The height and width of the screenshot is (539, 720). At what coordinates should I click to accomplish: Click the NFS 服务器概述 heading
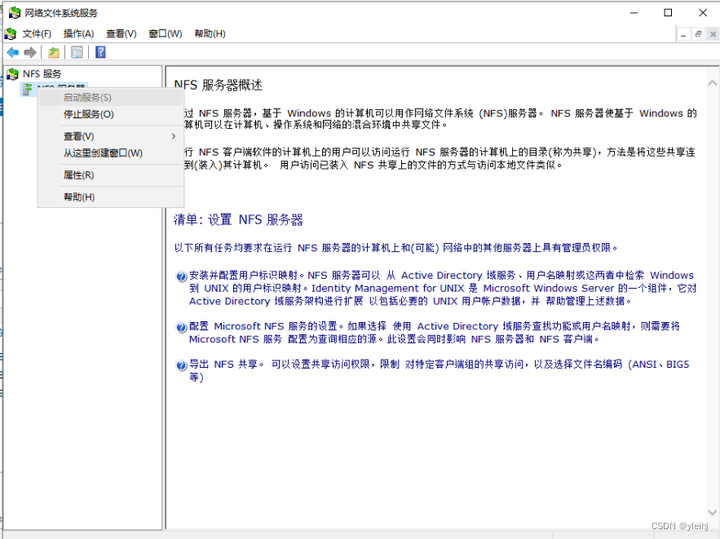pyautogui.click(x=218, y=85)
